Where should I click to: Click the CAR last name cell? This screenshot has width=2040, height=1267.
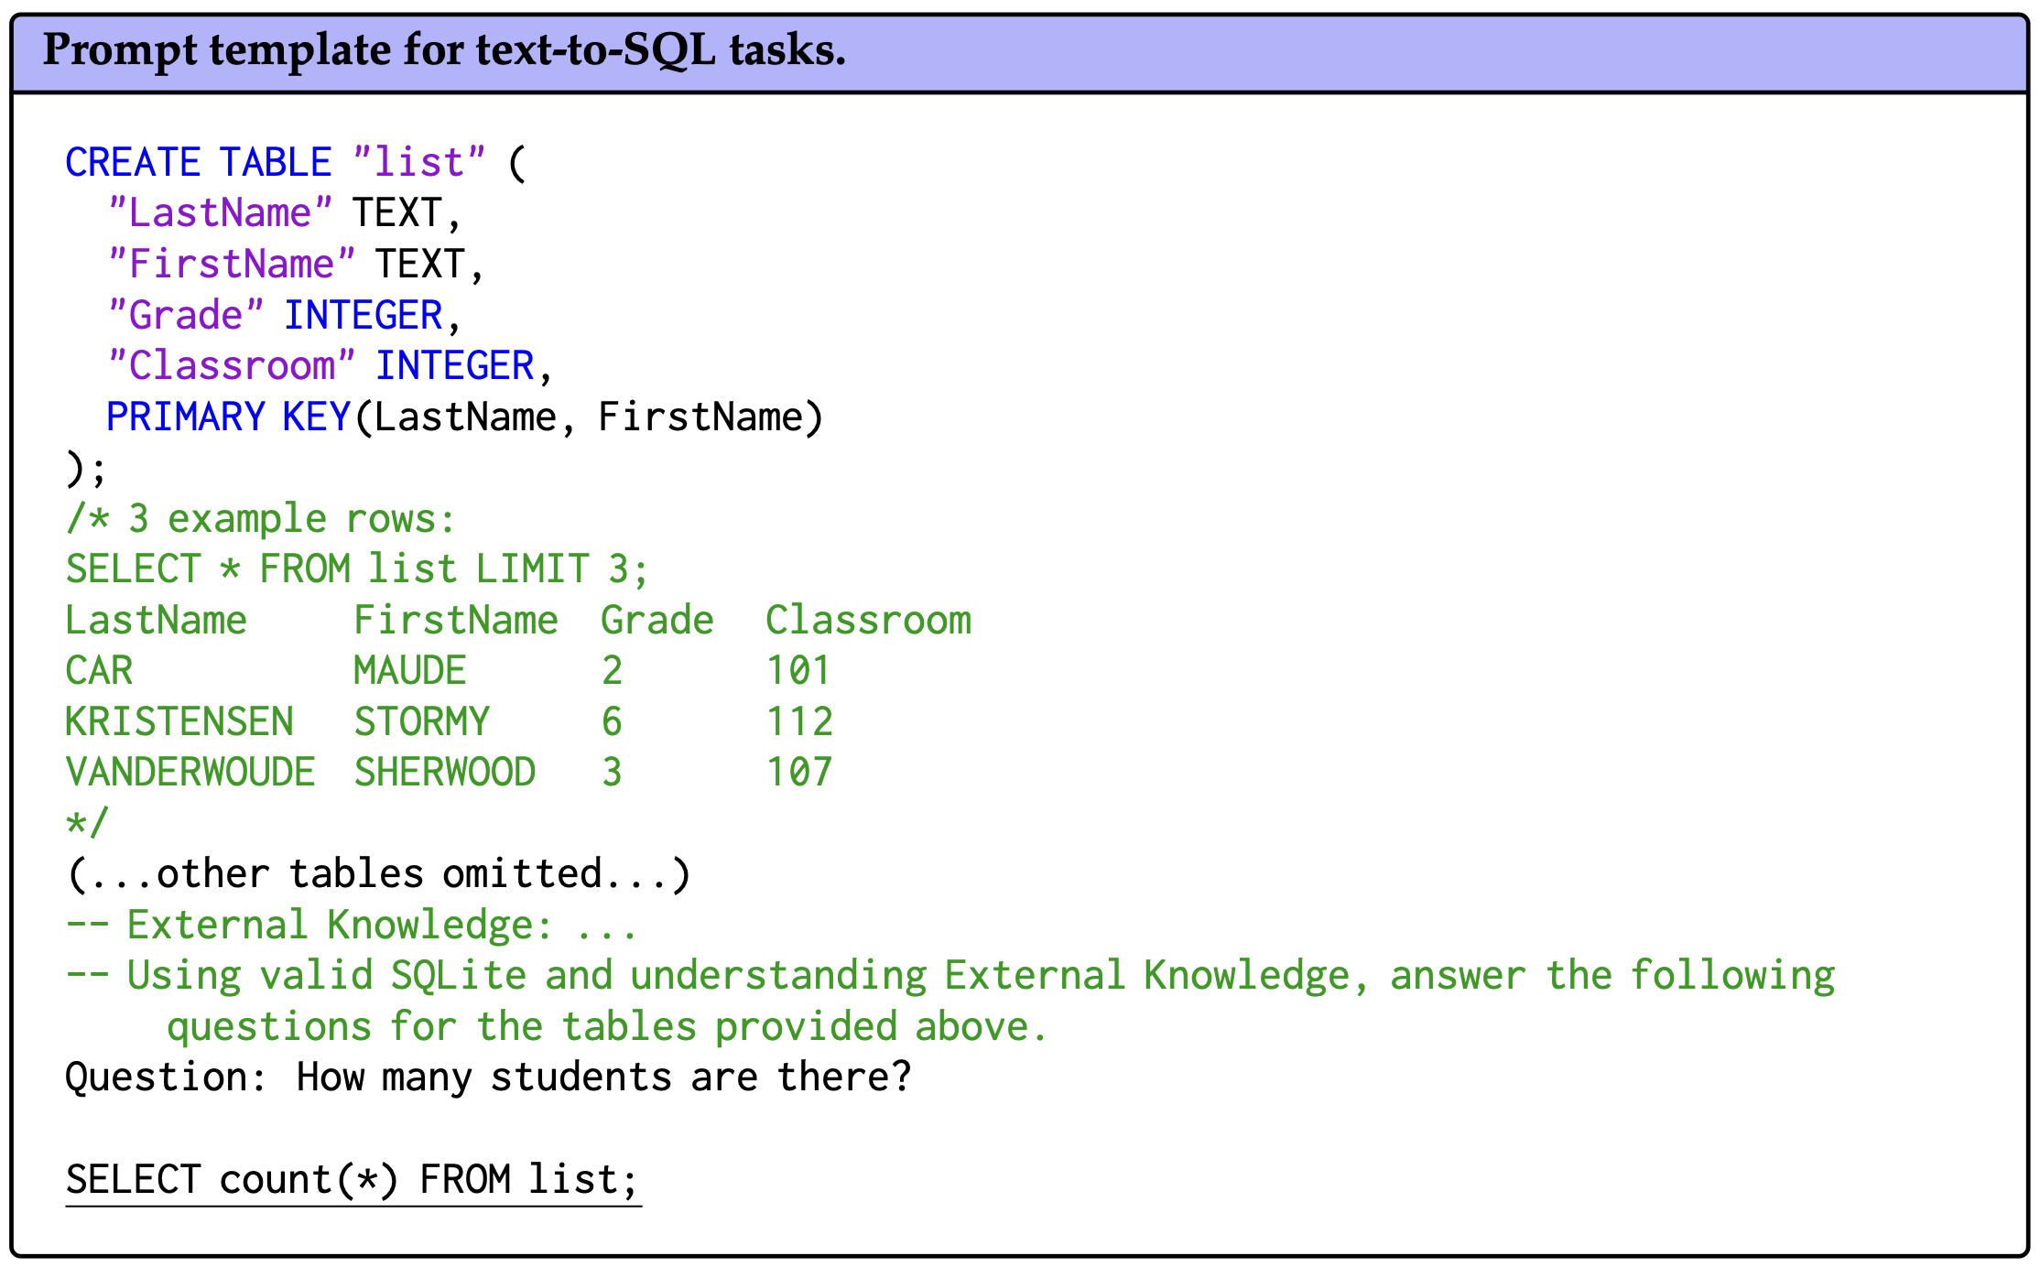pos(99,671)
